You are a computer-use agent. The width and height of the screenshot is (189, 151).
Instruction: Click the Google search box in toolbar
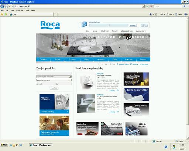coord(168,6)
